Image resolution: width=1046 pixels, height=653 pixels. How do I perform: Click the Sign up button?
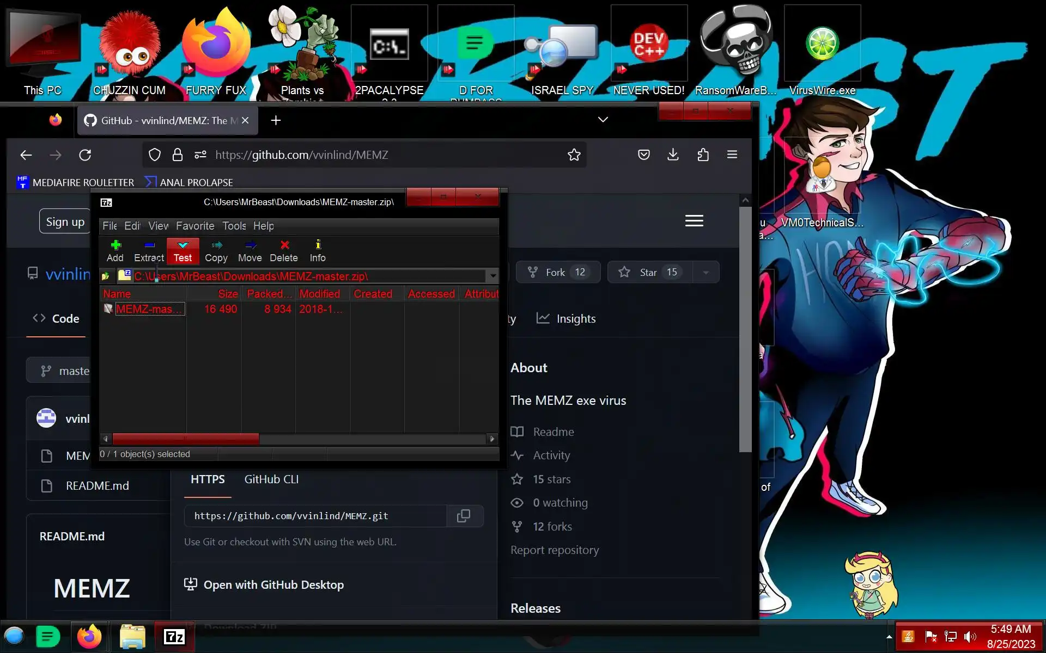click(65, 221)
